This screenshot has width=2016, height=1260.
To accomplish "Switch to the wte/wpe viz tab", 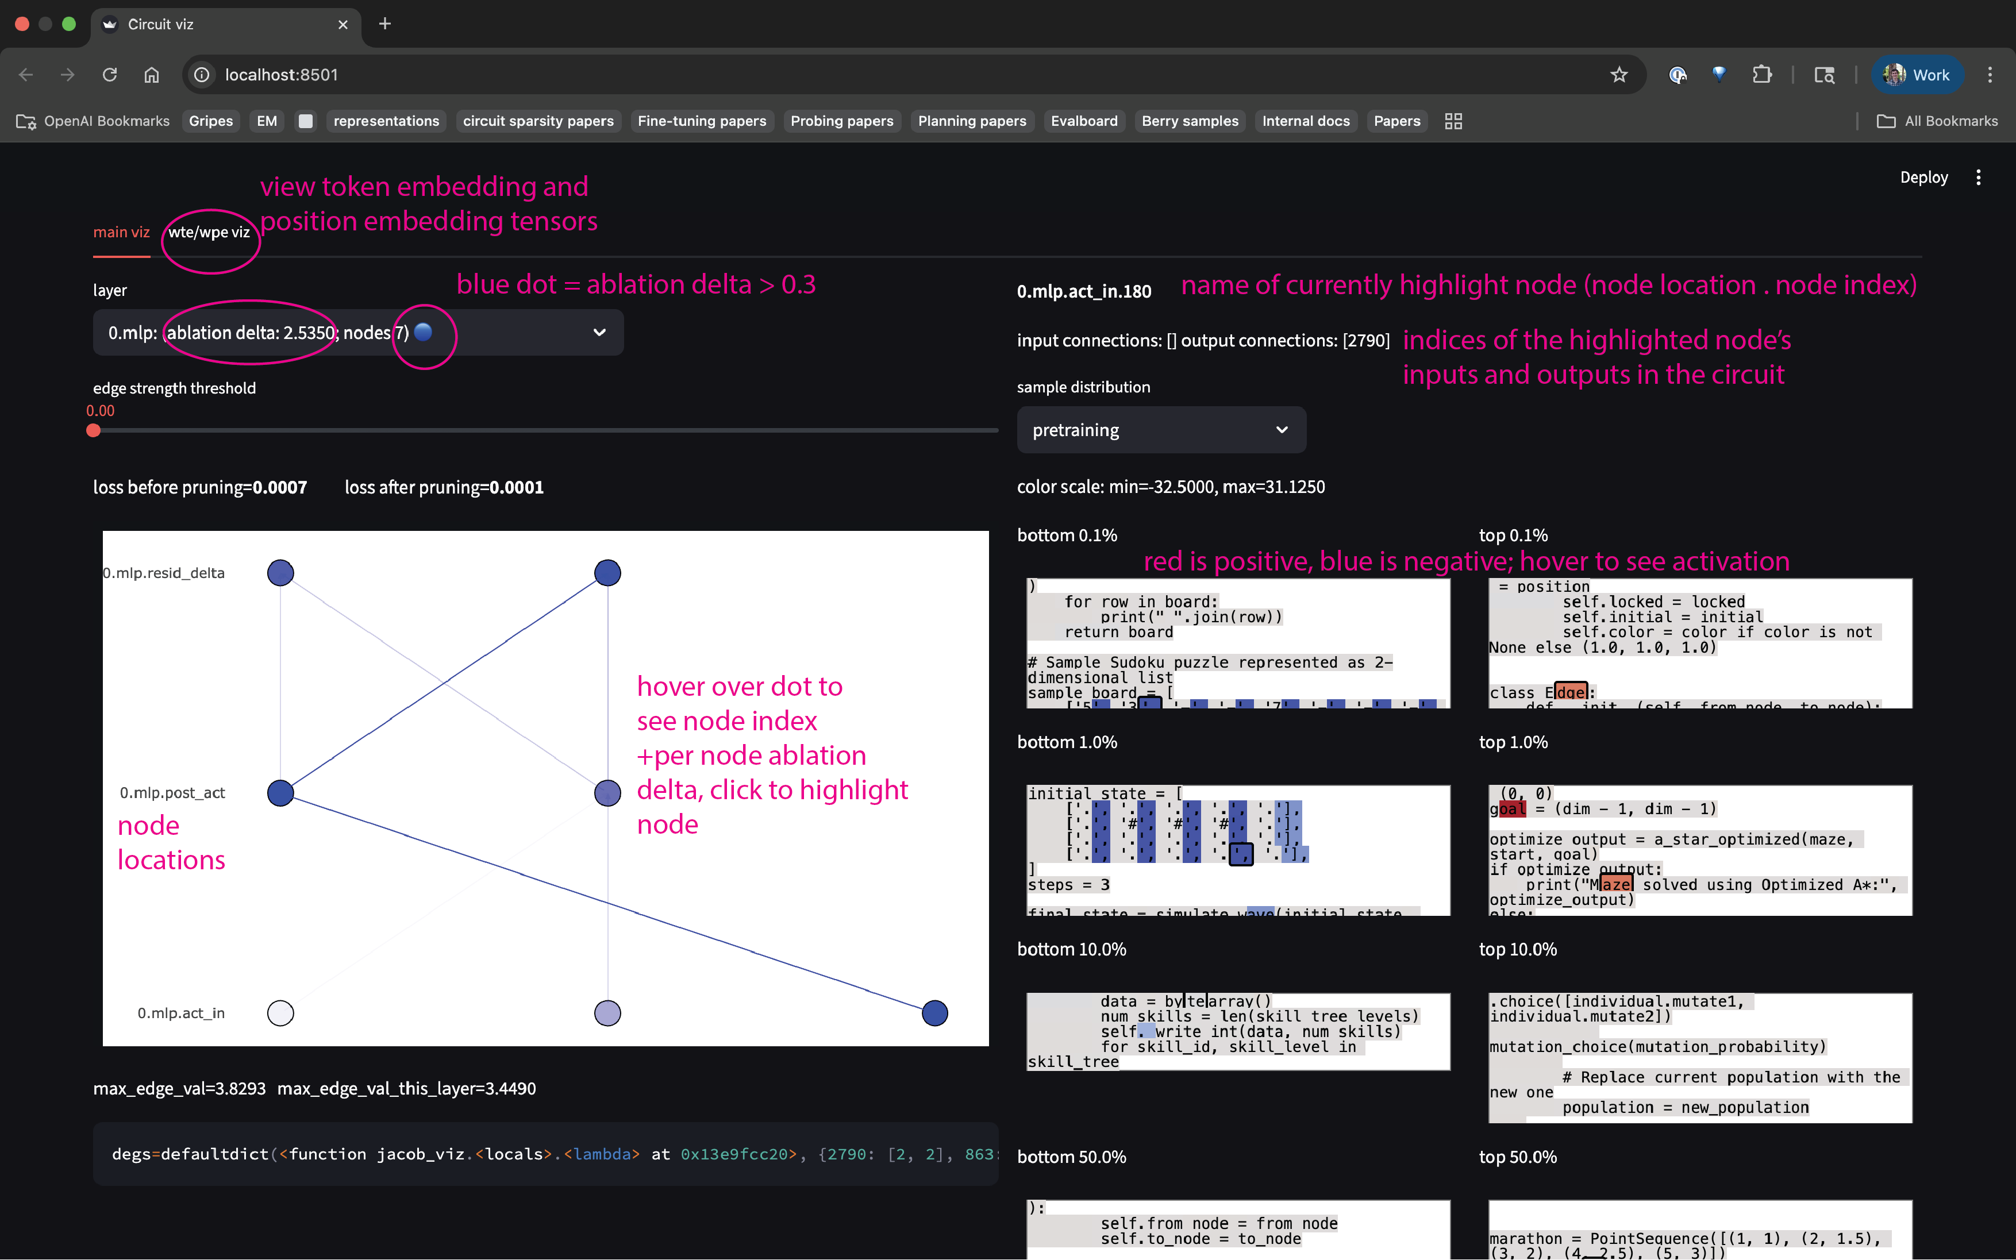I will pos(209,233).
